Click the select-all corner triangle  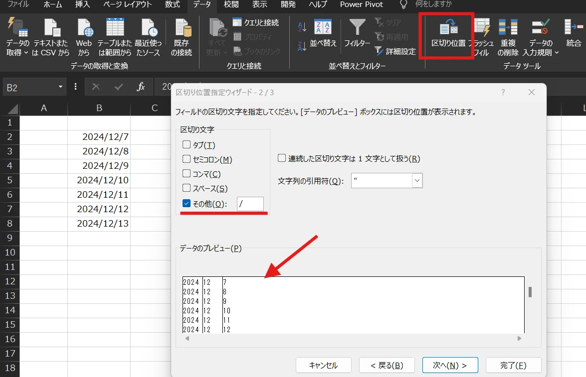(x=12, y=109)
